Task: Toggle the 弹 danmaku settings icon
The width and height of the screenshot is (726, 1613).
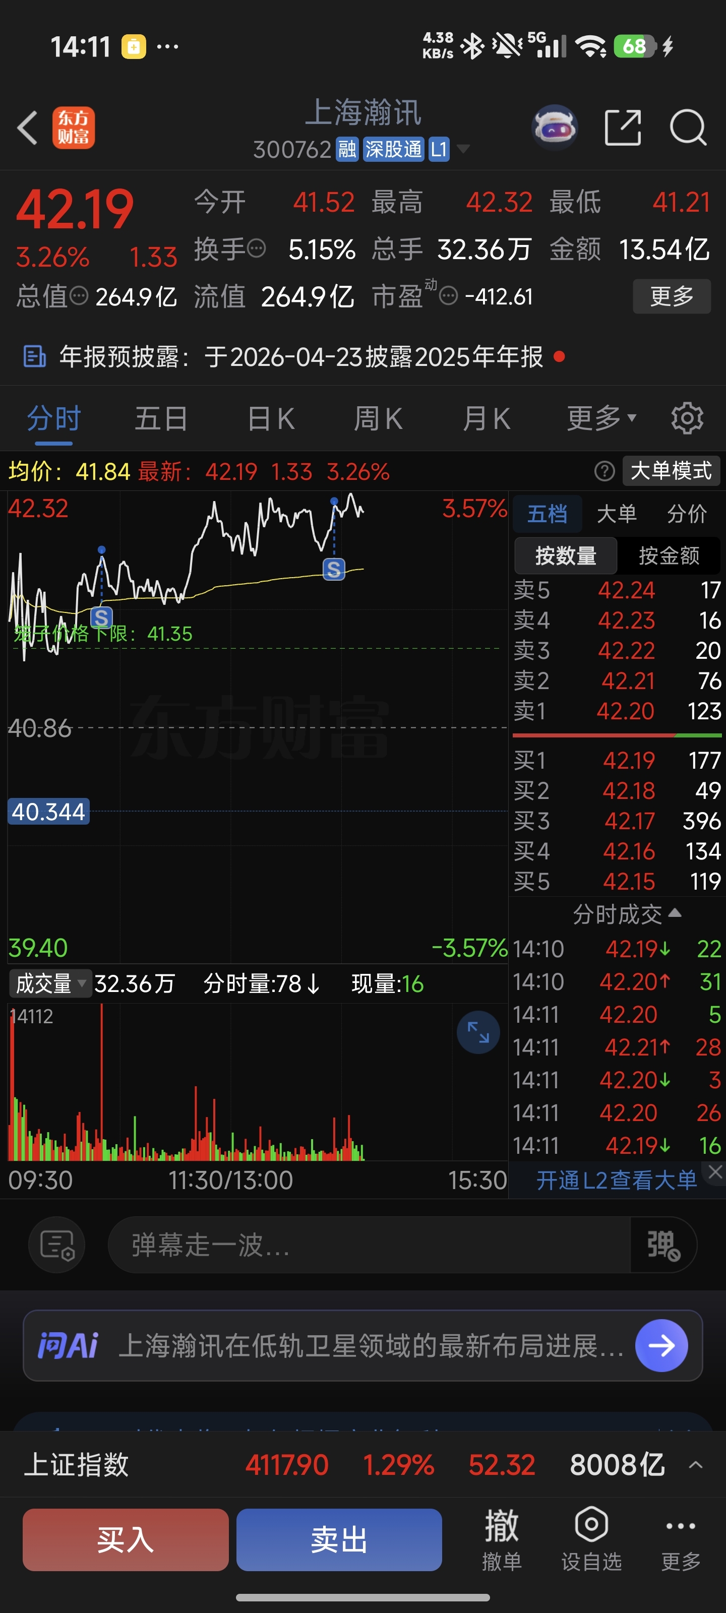Action: pos(663,1244)
